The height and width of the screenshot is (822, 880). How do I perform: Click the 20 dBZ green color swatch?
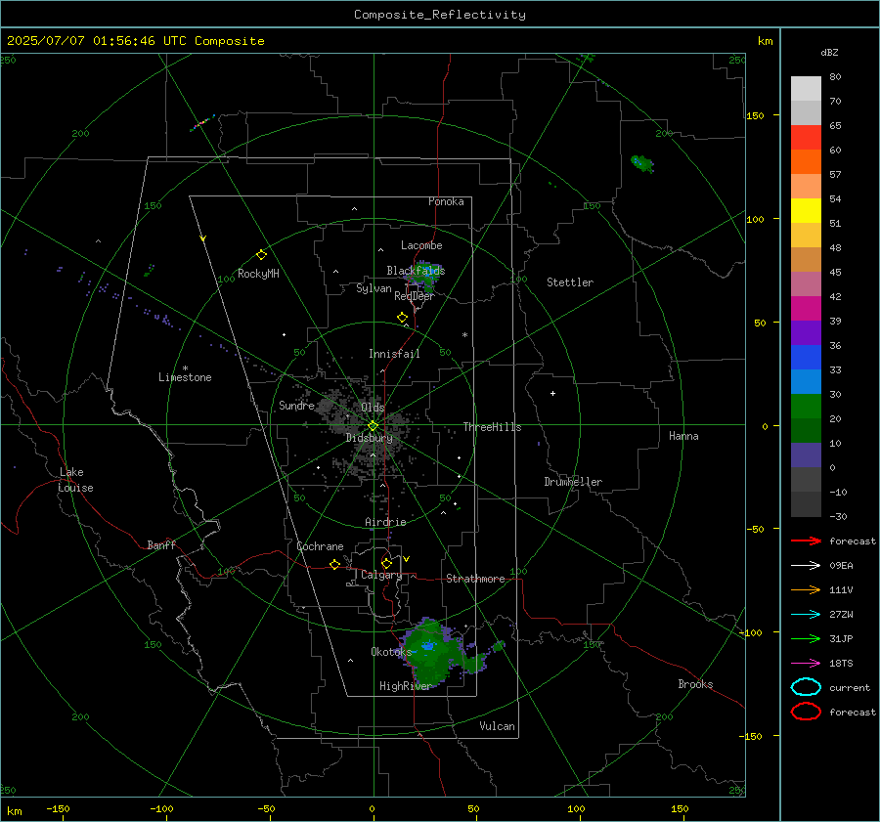pyautogui.click(x=806, y=407)
